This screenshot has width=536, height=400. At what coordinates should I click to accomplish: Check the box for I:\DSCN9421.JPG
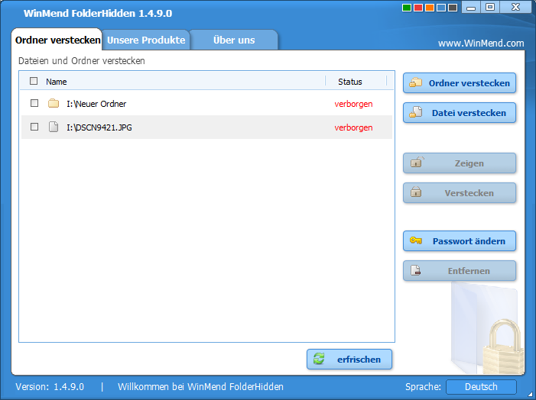pos(34,127)
